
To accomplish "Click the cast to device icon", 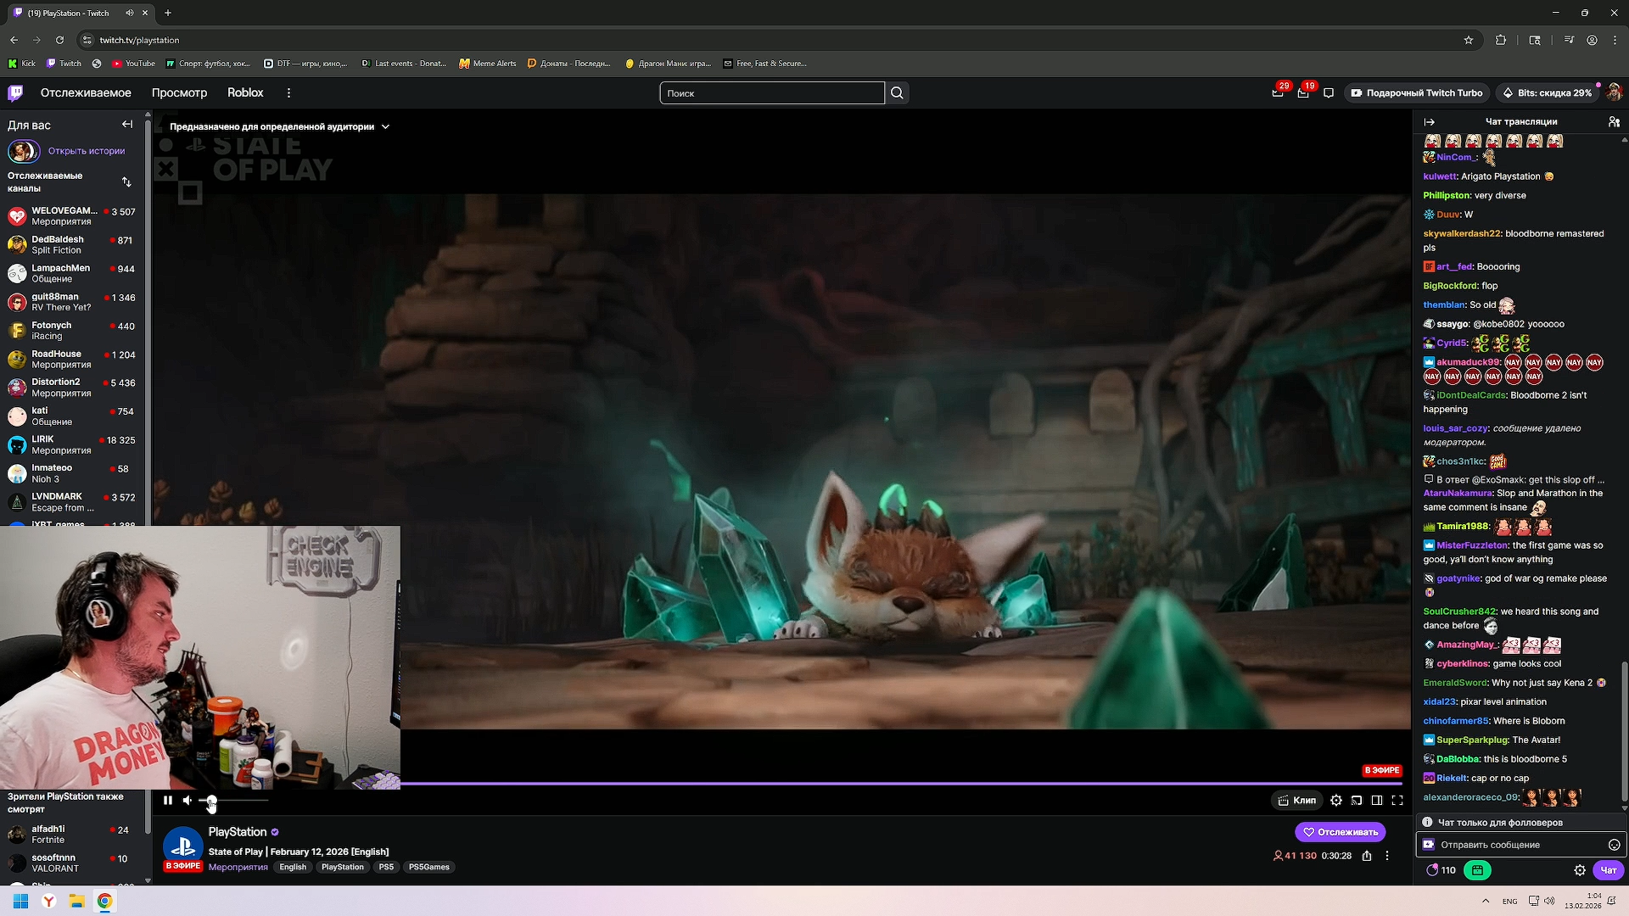I will click(1357, 801).
